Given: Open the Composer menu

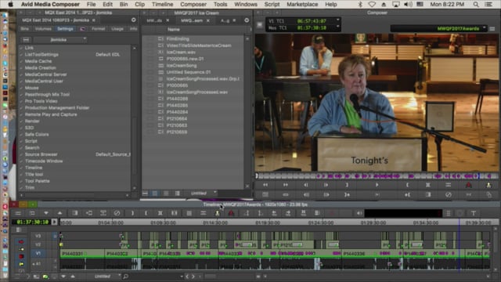Looking at the screenshot, I should coord(193,5).
